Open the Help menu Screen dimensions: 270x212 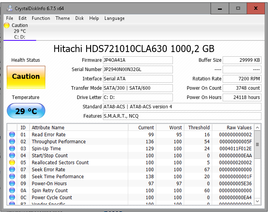click(94, 18)
